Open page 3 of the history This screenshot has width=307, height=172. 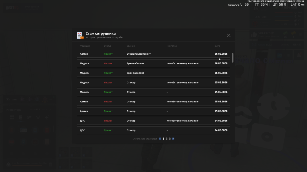[170, 139]
